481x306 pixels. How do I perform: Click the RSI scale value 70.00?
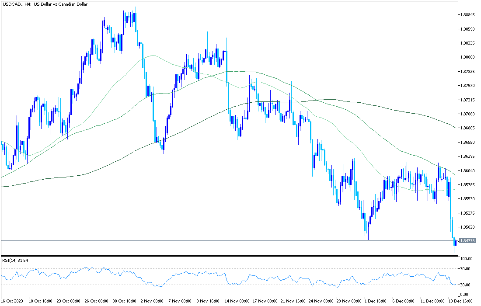pos(466,268)
